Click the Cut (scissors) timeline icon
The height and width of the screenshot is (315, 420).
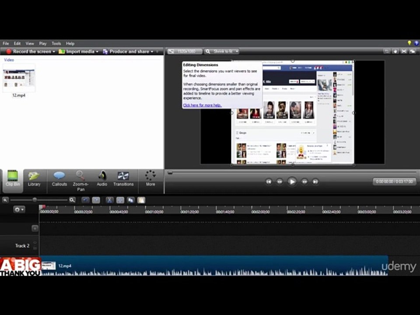pos(109,200)
